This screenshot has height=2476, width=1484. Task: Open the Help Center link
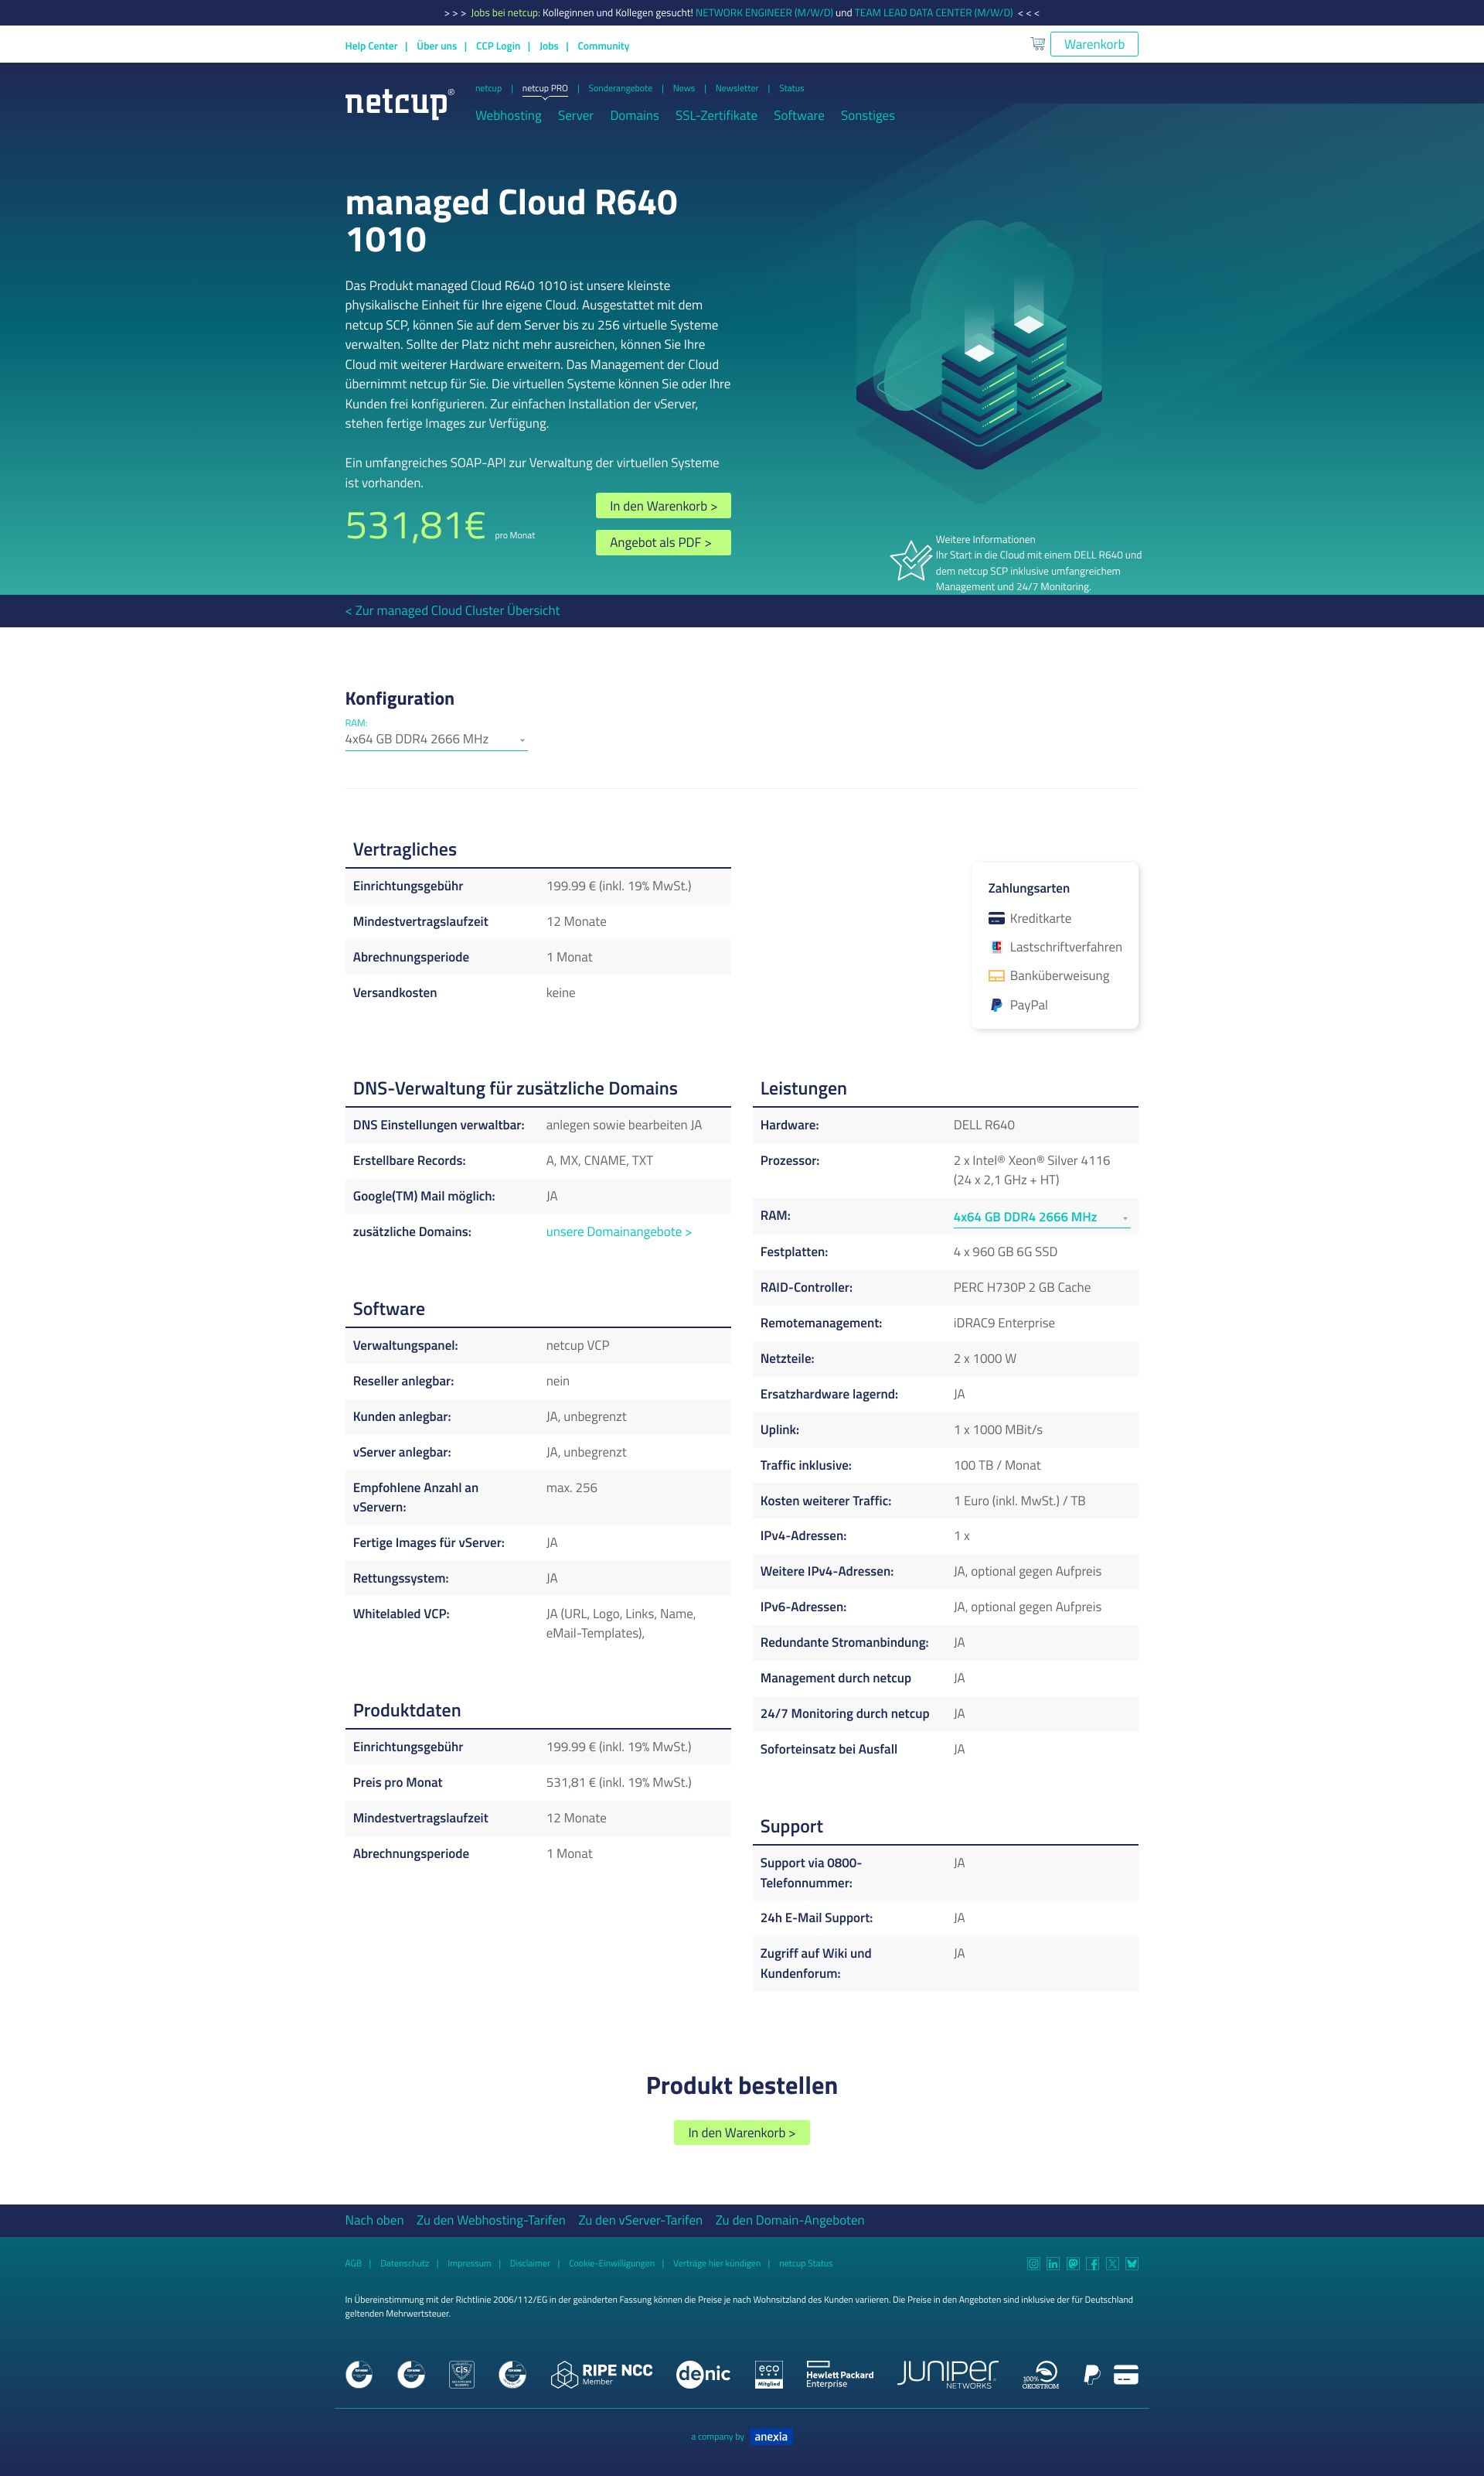(371, 46)
